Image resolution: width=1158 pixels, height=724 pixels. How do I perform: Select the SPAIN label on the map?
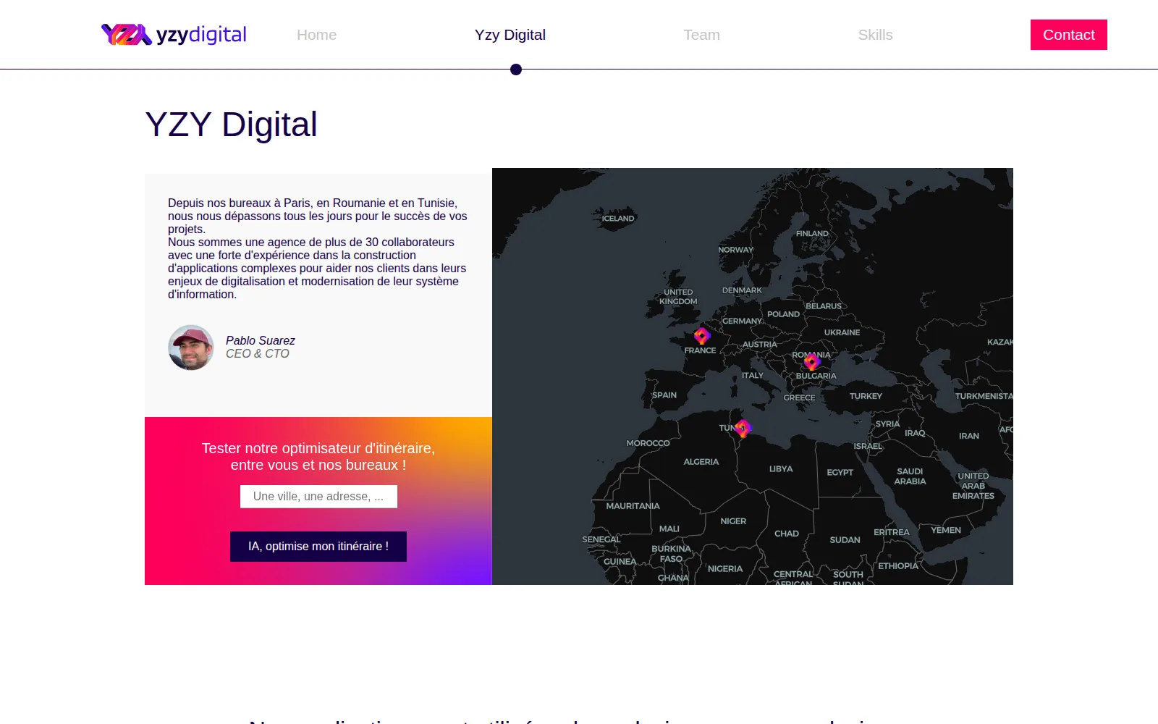click(664, 395)
